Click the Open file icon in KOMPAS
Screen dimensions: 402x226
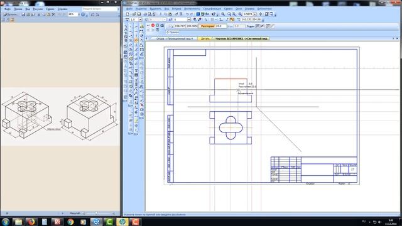134,14
